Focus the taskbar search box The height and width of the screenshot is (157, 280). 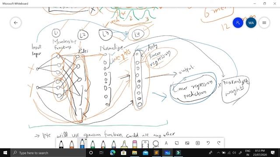click(x=48, y=153)
